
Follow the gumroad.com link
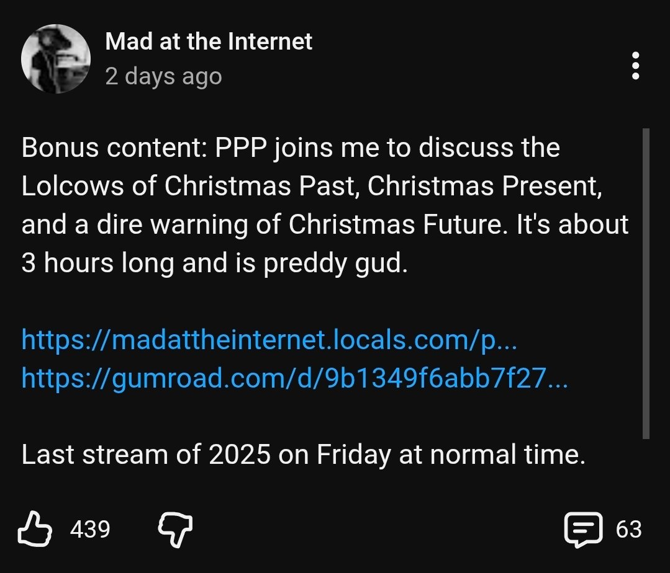click(294, 377)
